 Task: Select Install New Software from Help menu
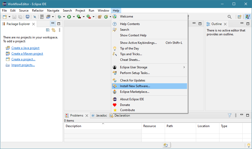click(x=135, y=86)
